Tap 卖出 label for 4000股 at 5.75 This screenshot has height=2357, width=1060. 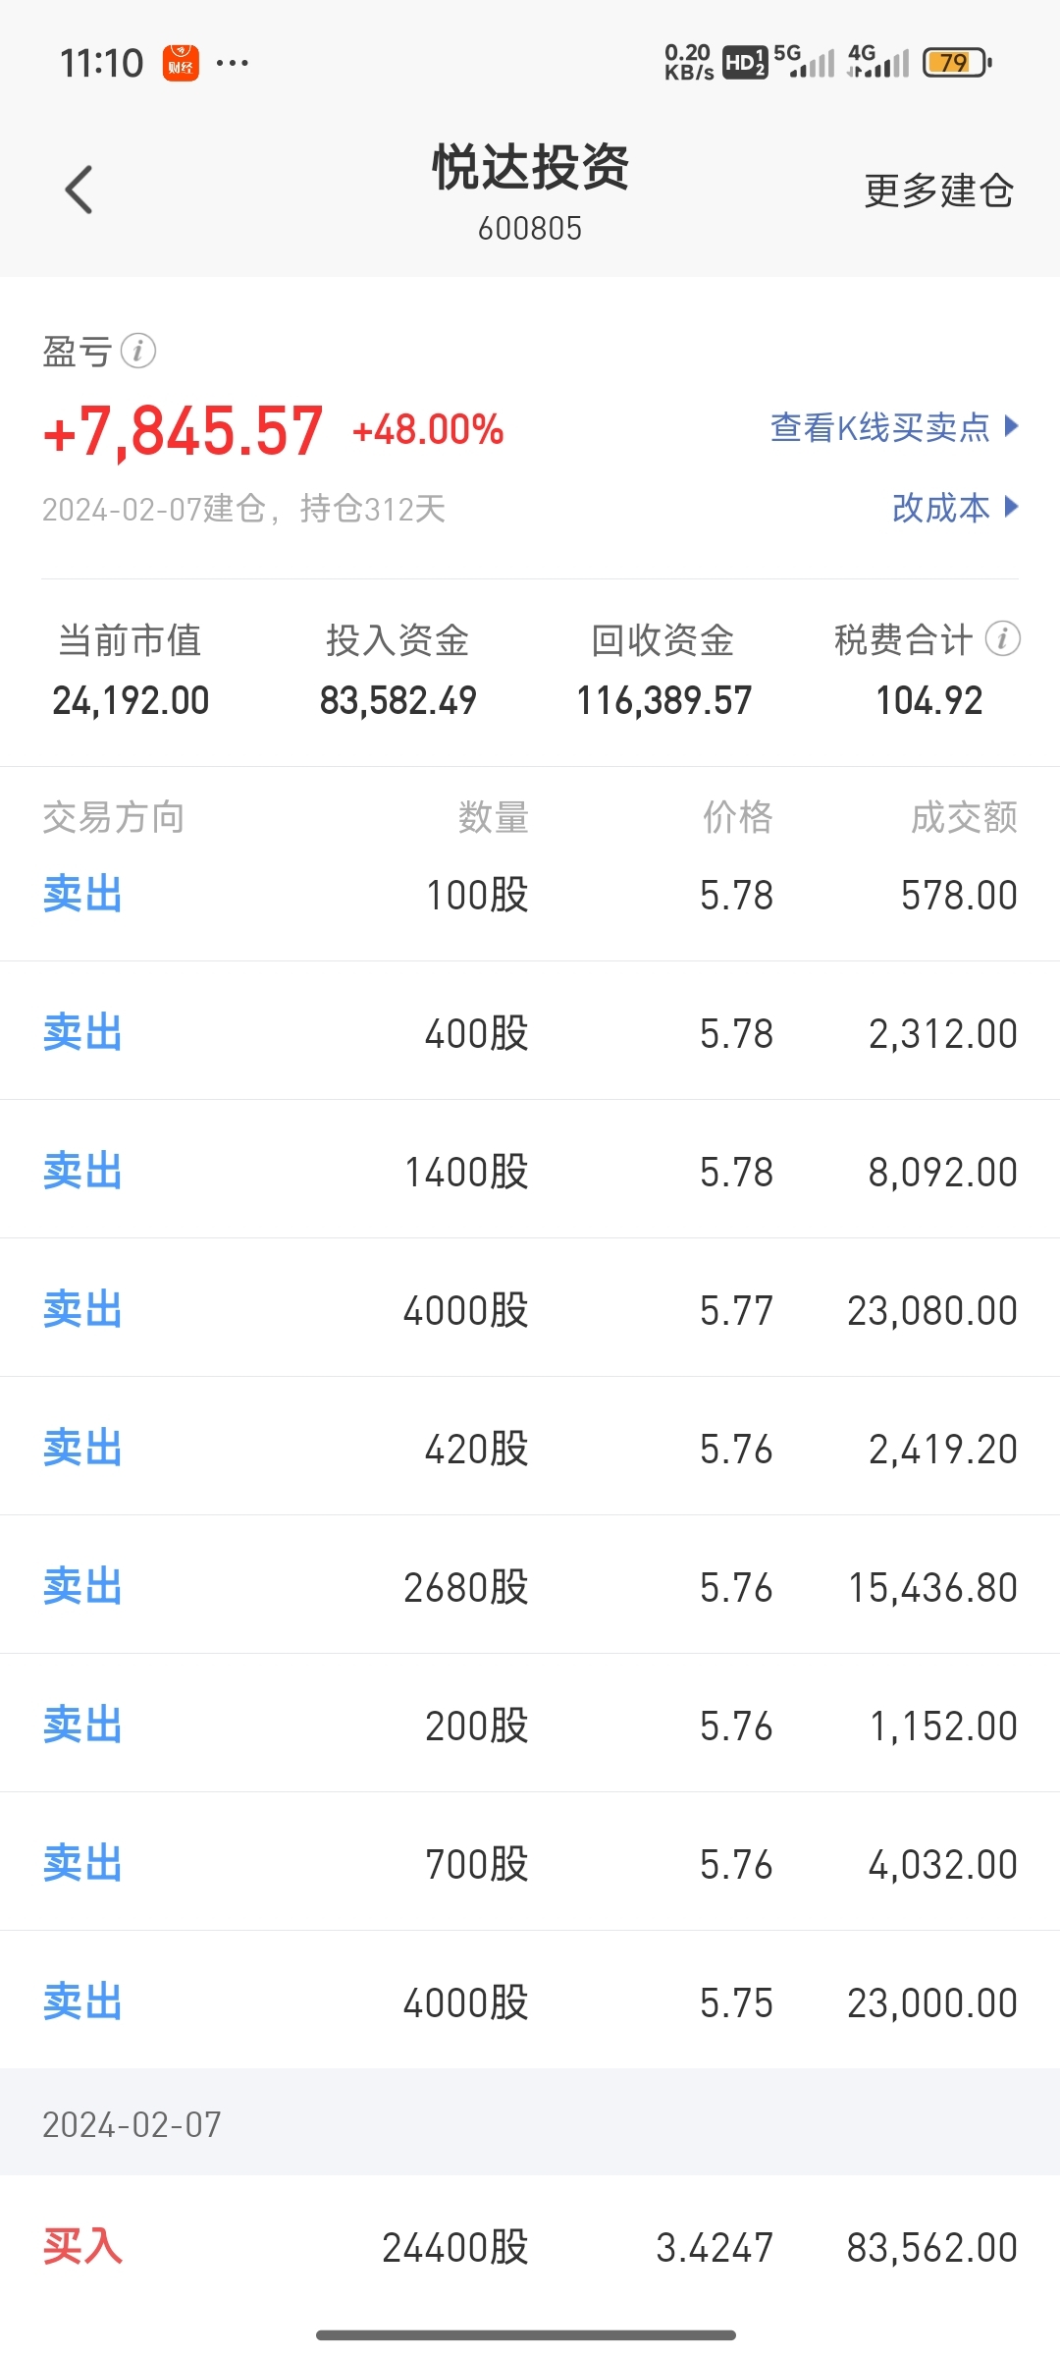(x=82, y=2001)
